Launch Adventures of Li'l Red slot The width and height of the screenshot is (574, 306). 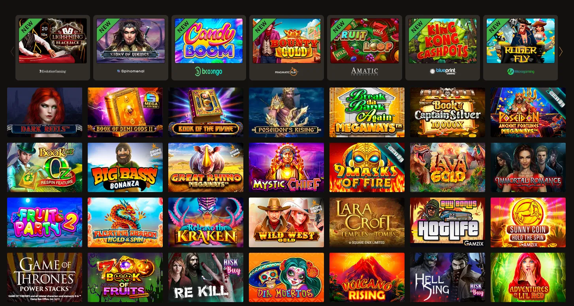[x=528, y=278]
